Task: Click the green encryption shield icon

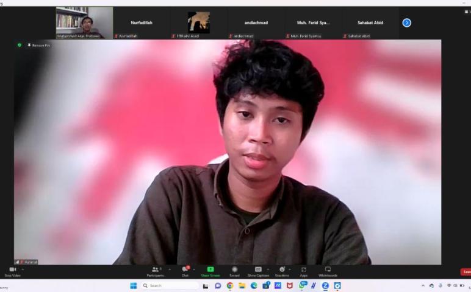Action: [20, 45]
